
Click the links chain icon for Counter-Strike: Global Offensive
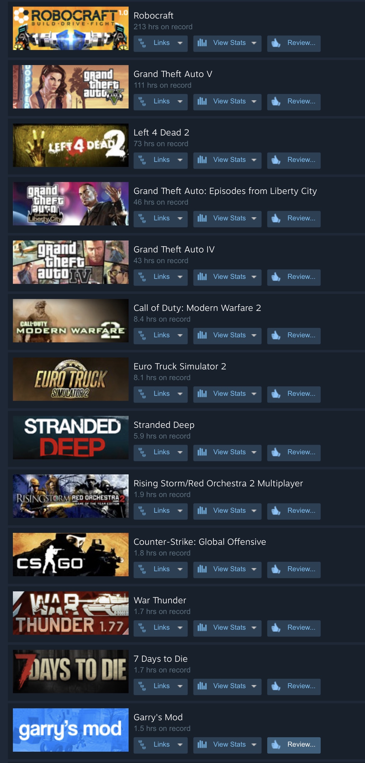pos(142,569)
